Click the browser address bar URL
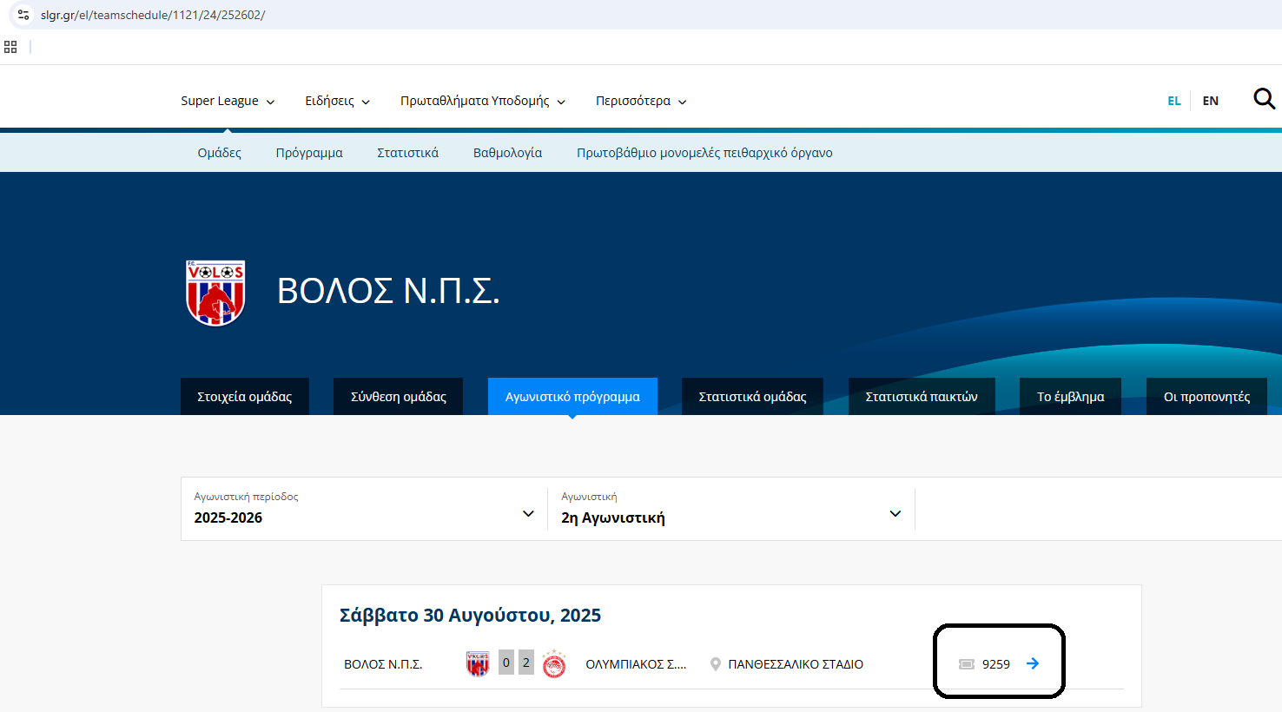This screenshot has width=1282, height=712. click(153, 15)
